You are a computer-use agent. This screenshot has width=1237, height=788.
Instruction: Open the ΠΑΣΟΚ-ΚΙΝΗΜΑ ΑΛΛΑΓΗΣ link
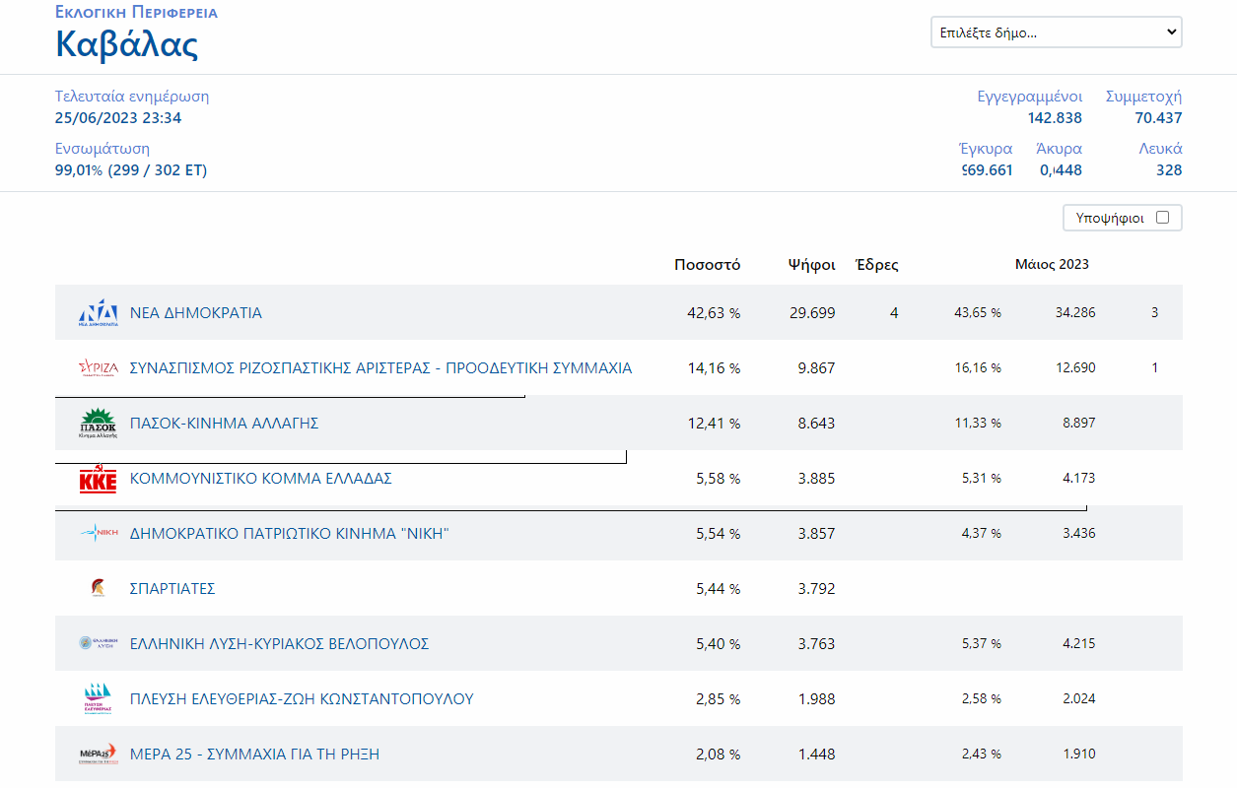(224, 424)
